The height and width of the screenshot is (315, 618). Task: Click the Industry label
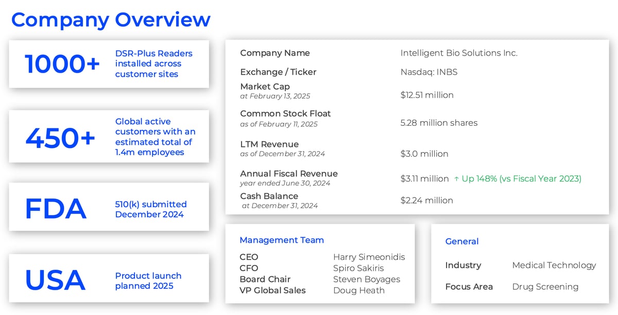pyautogui.click(x=463, y=266)
